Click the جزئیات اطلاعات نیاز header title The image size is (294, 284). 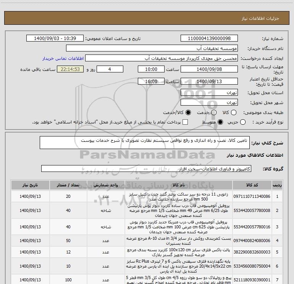pos(260,18)
